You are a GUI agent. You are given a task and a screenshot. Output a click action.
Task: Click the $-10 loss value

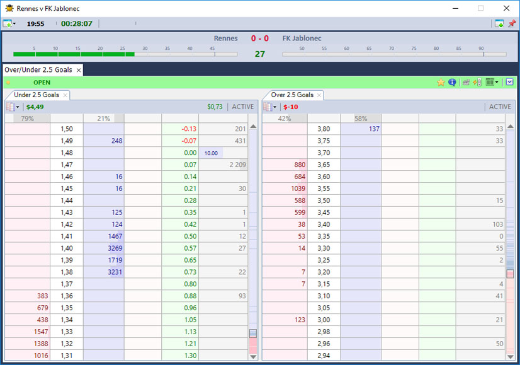(x=290, y=107)
